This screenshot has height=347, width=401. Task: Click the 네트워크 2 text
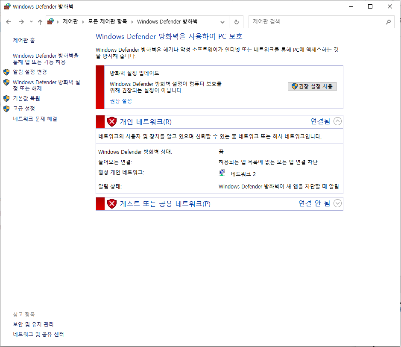[243, 174]
